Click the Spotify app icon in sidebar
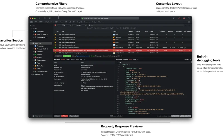Screen dimensions: 223x139 35,54
